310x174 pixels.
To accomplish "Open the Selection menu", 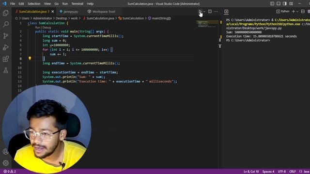I will click(x=34, y=3).
